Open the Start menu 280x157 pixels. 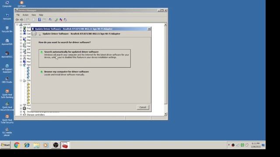click(x=5, y=145)
